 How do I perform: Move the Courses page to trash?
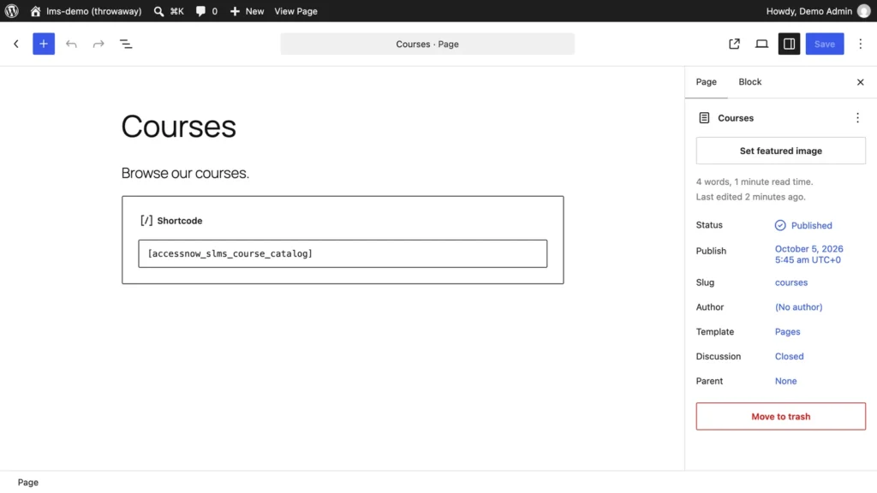pos(781,417)
